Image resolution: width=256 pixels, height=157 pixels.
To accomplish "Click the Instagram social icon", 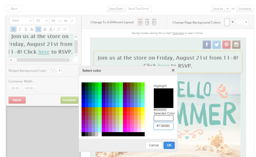I will [236, 45].
